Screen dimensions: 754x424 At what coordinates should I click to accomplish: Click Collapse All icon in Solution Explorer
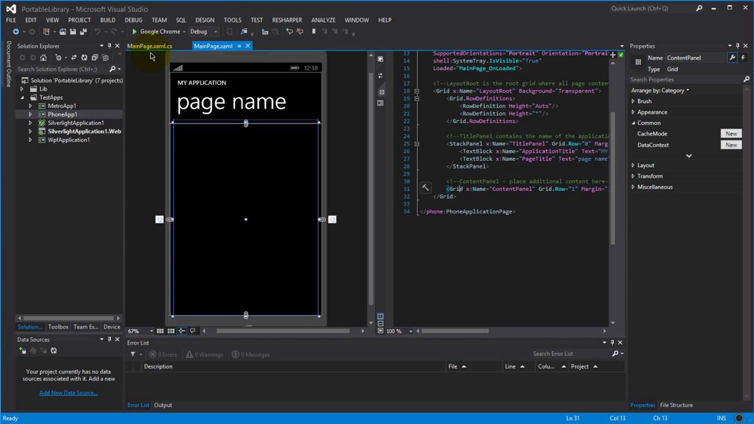click(x=95, y=57)
